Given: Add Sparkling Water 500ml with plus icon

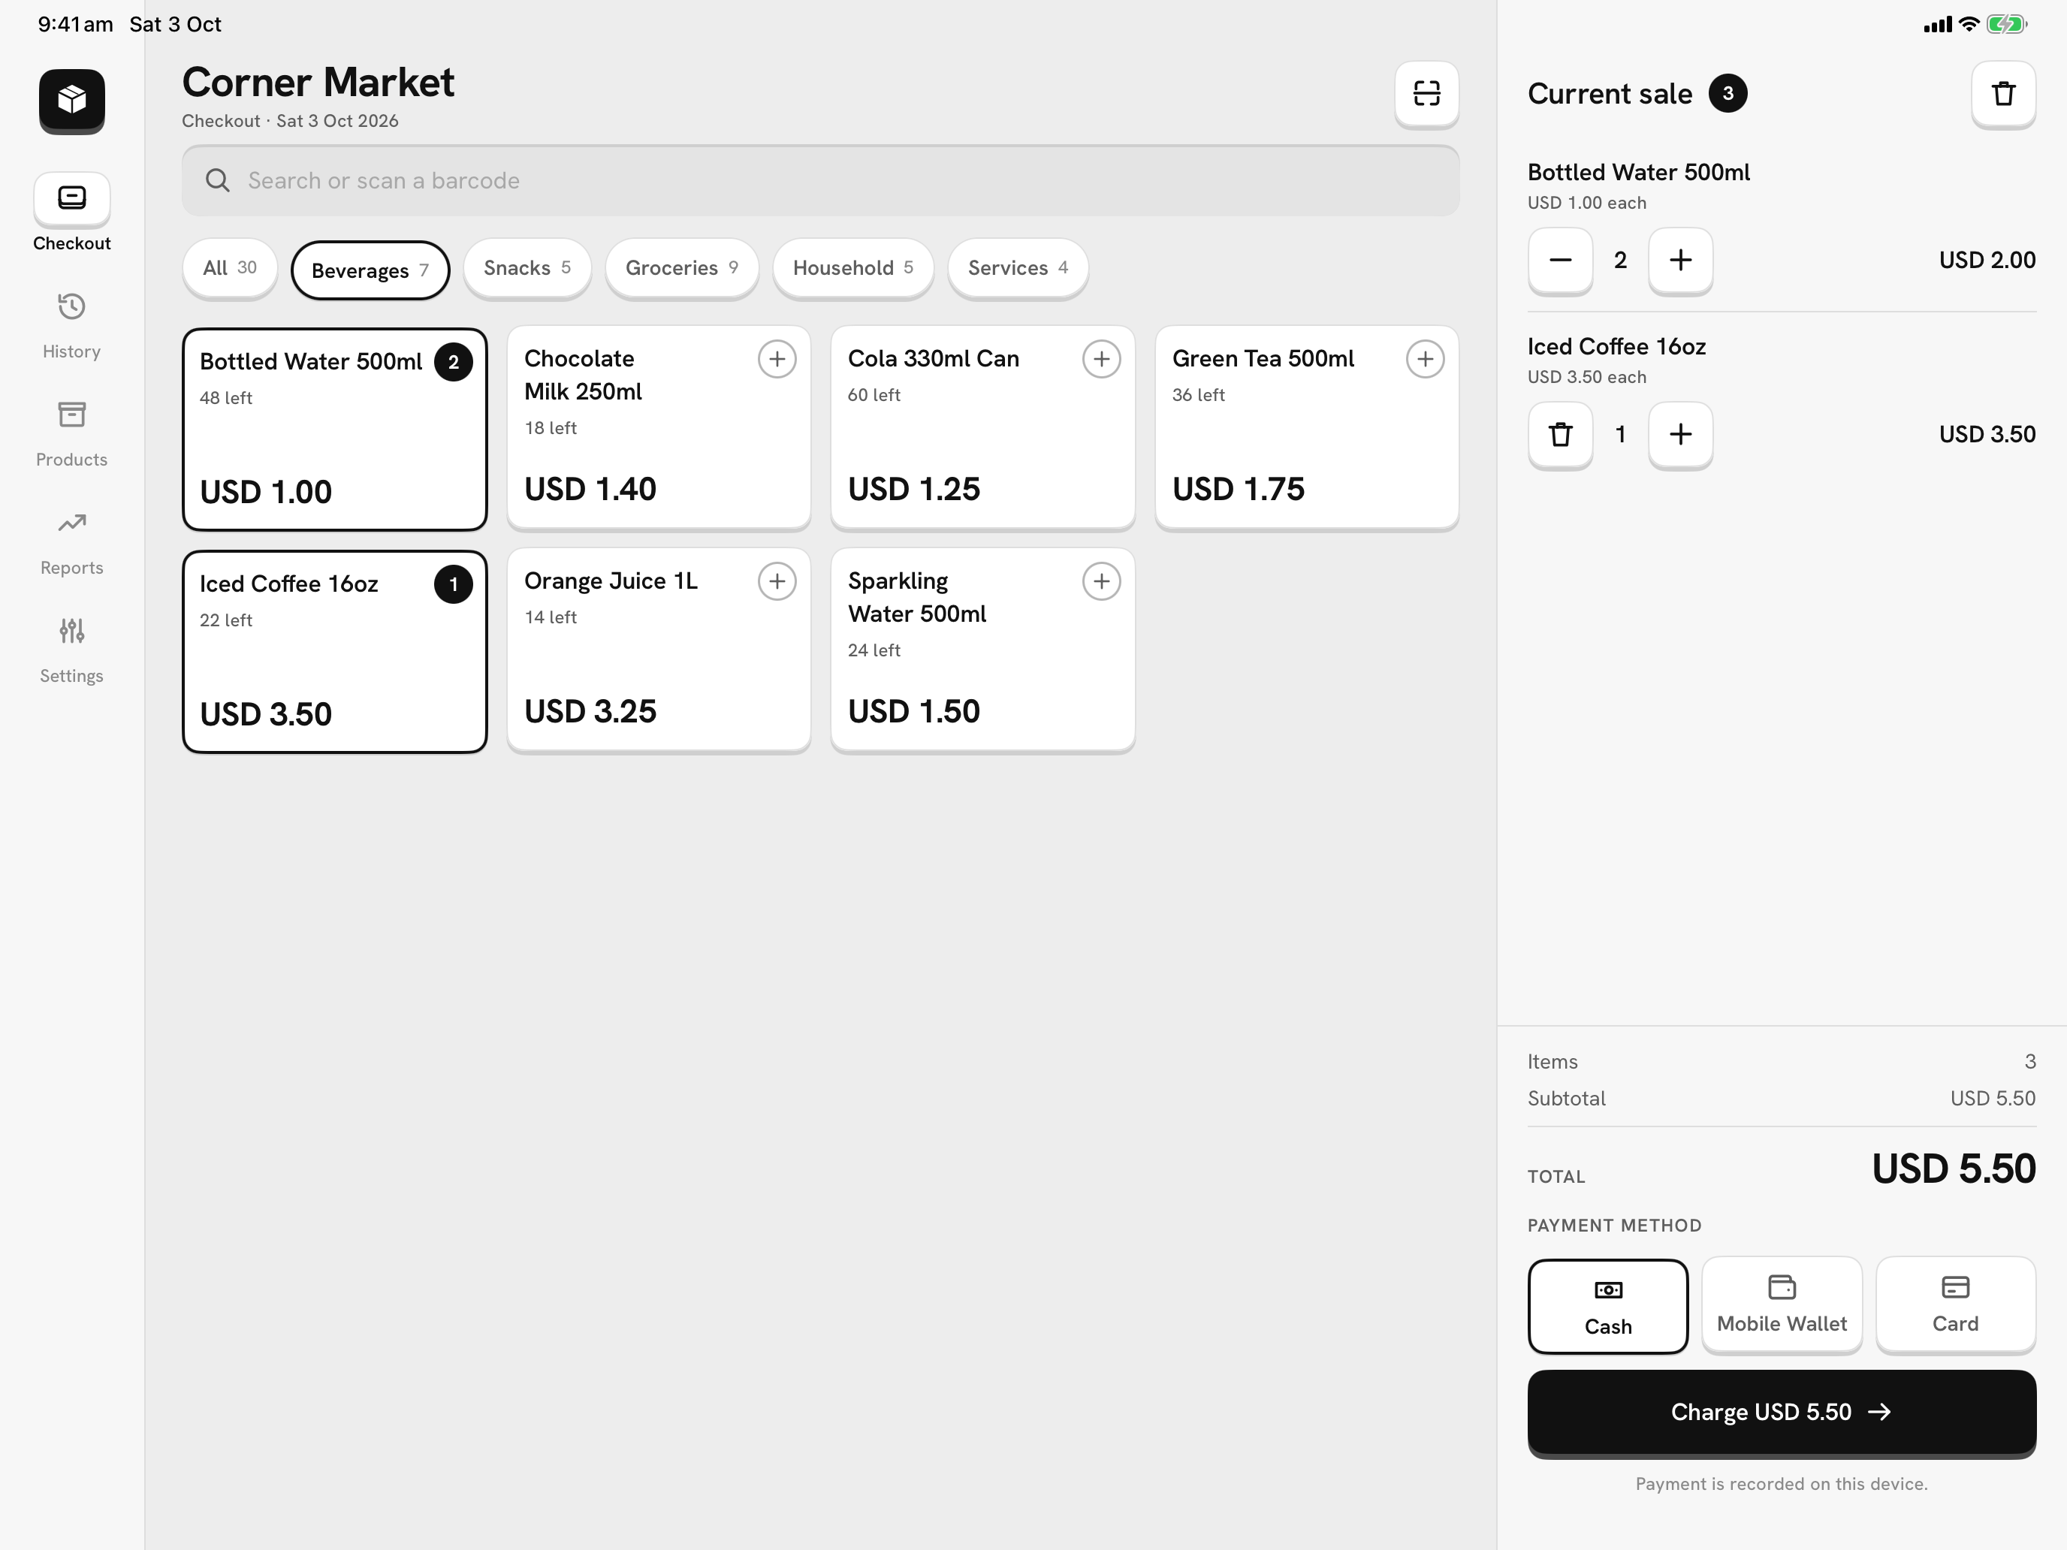Looking at the screenshot, I should [x=1101, y=581].
